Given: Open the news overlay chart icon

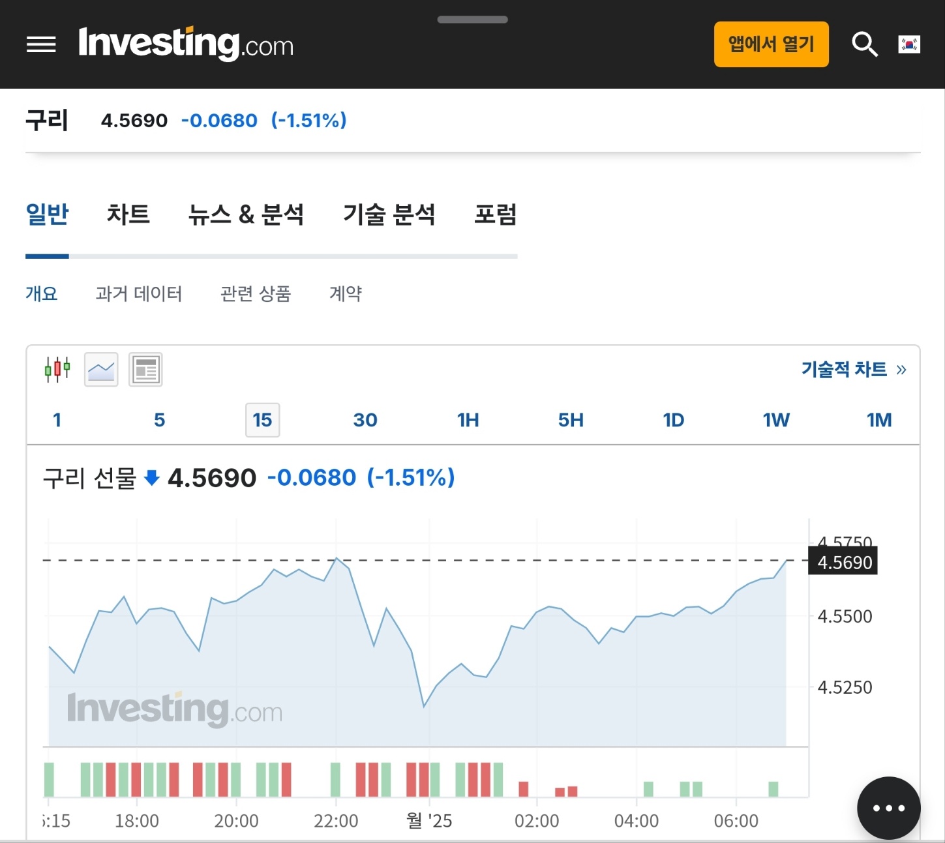Looking at the screenshot, I should (x=145, y=370).
